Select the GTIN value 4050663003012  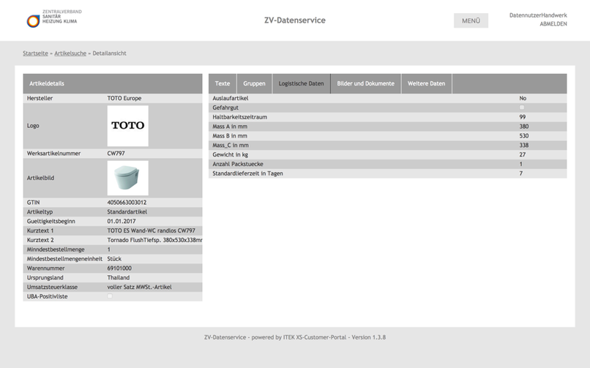click(x=127, y=202)
